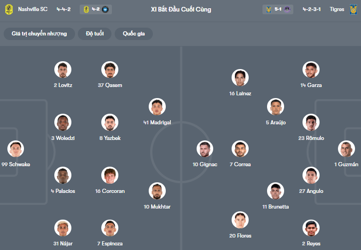Open Nashville's 4-2 last match result badge

tap(95, 9)
